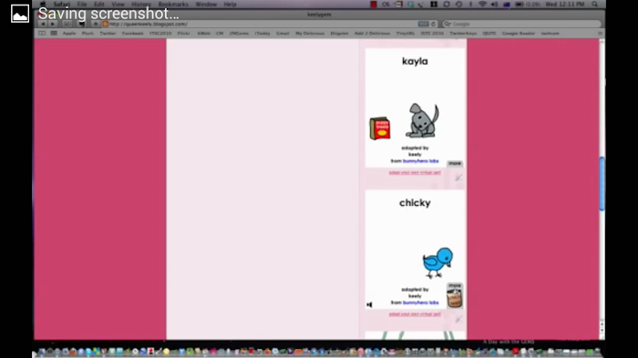Click the wrench icon below kayla widget

click(x=458, y=178)
